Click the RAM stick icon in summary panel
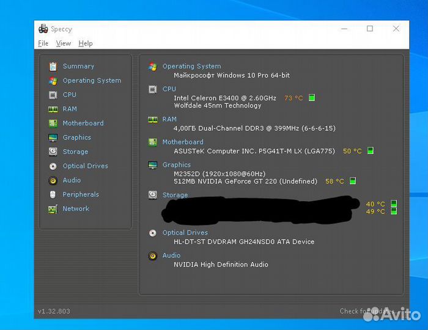This screenshot has height=330, width=428. (x=153, y=119)
